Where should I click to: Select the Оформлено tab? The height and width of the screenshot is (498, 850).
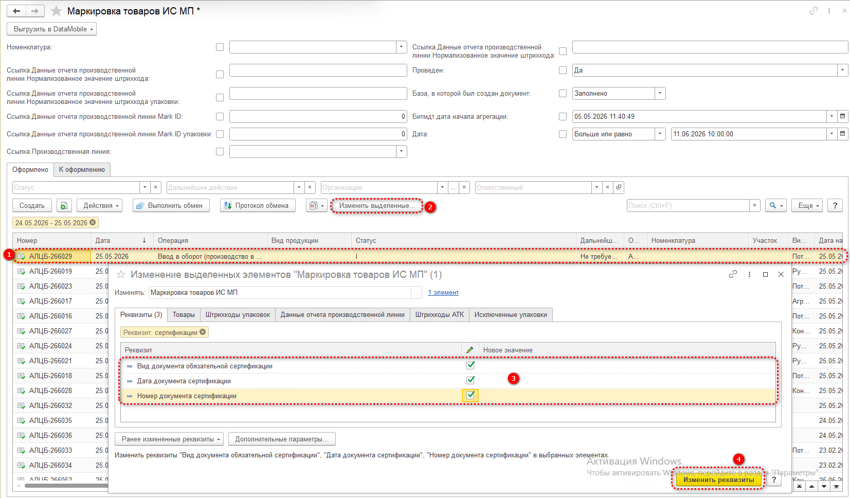coord(30,169)
